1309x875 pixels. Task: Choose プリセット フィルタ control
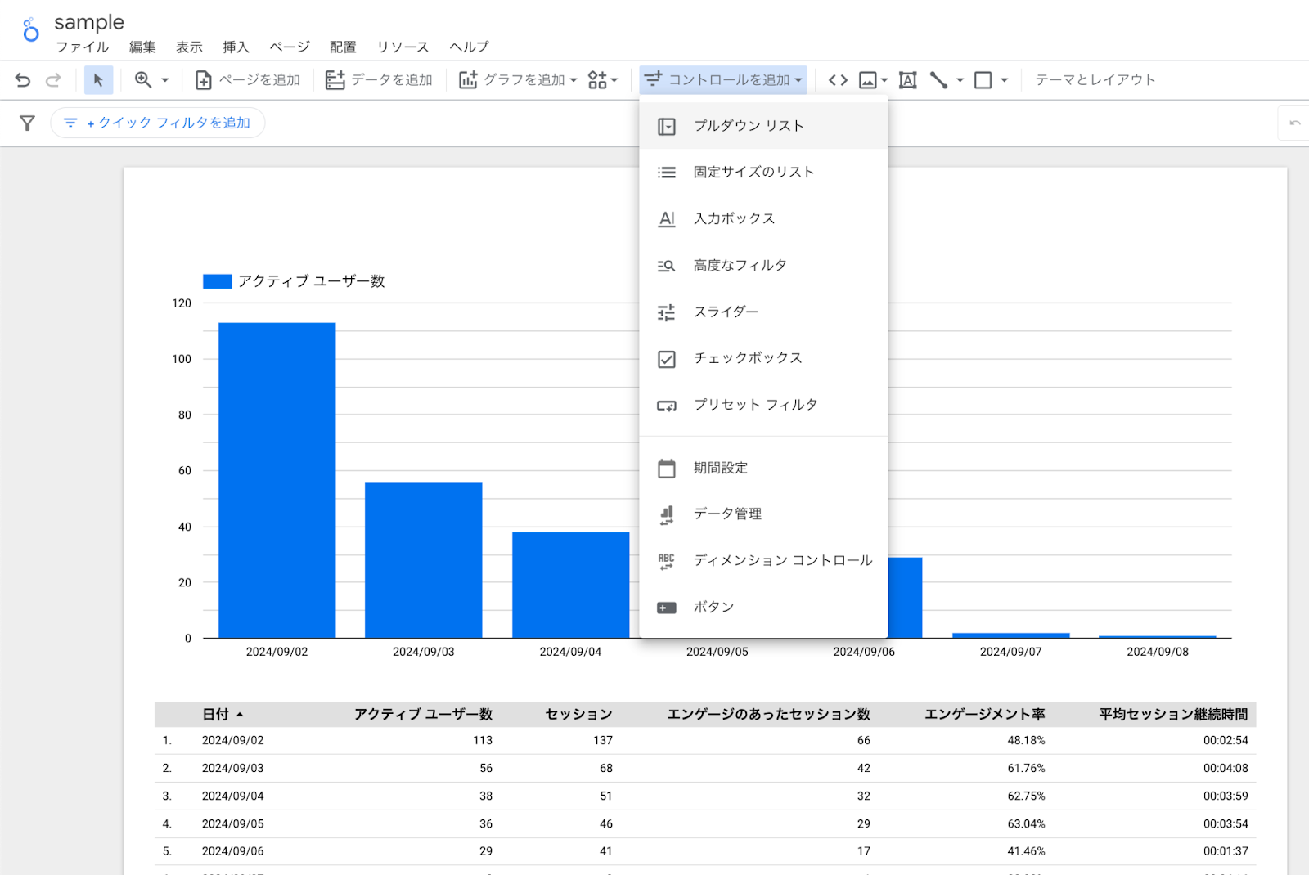763,406
